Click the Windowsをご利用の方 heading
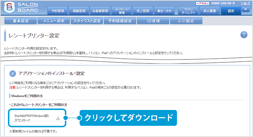 click(x=27, y=96)
